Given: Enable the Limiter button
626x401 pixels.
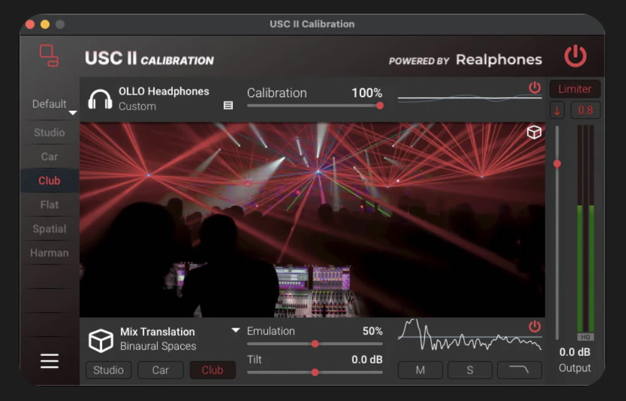Looking at the screenshot, I should click(x=575, y=89).
